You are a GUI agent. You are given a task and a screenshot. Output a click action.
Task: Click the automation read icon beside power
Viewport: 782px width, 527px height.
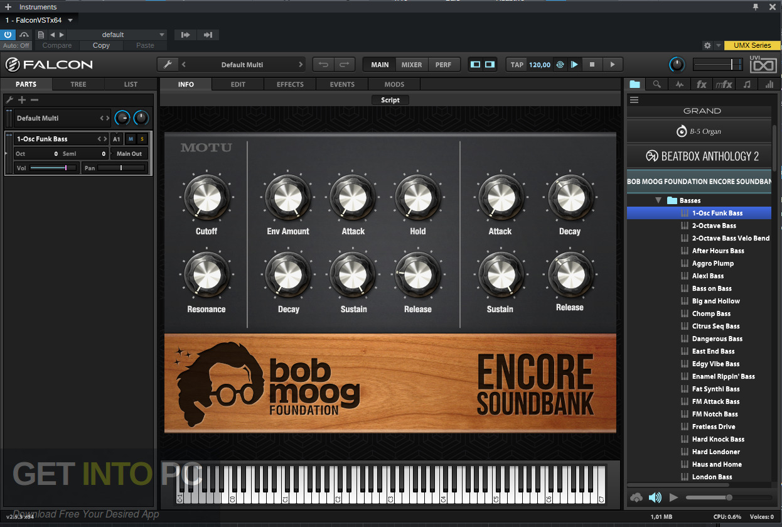pos(24,35)
